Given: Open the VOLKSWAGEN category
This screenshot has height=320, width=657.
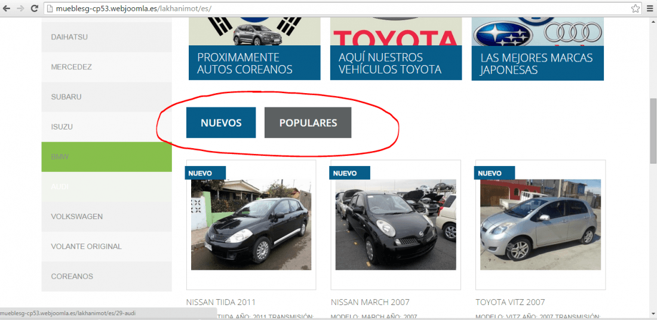Looking at the screenshot, I should pyautogui.click(x=106, y=217).
